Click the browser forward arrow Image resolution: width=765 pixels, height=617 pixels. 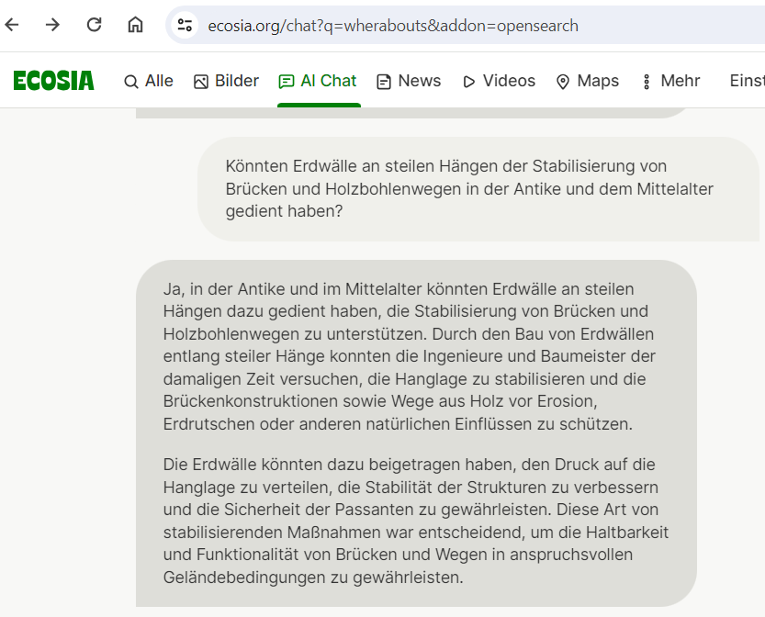(52, 25)
